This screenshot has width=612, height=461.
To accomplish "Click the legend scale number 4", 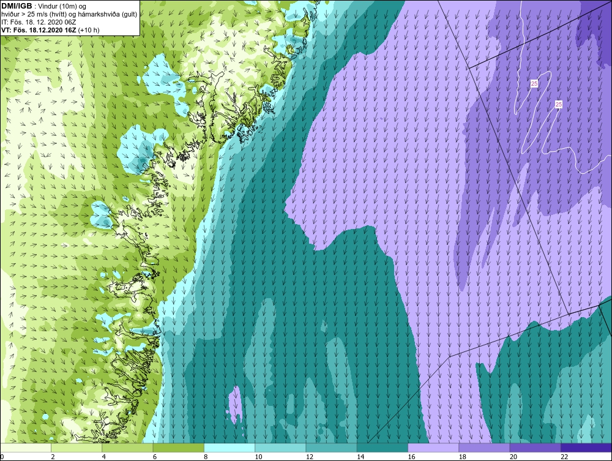I will point(104,457).
